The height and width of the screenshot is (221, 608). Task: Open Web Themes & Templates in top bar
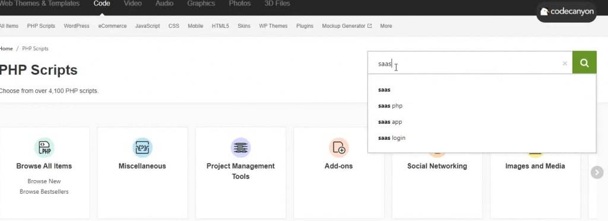(x=39, y=4)
